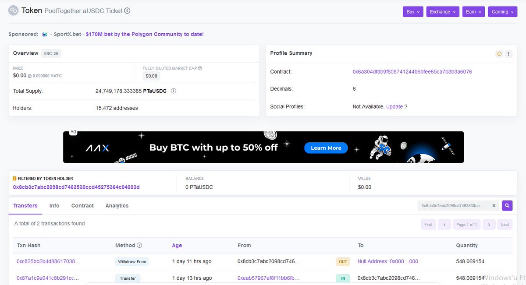Click the OUT direction badge
Screen dimensions: 526x285
tap(343, 262)
